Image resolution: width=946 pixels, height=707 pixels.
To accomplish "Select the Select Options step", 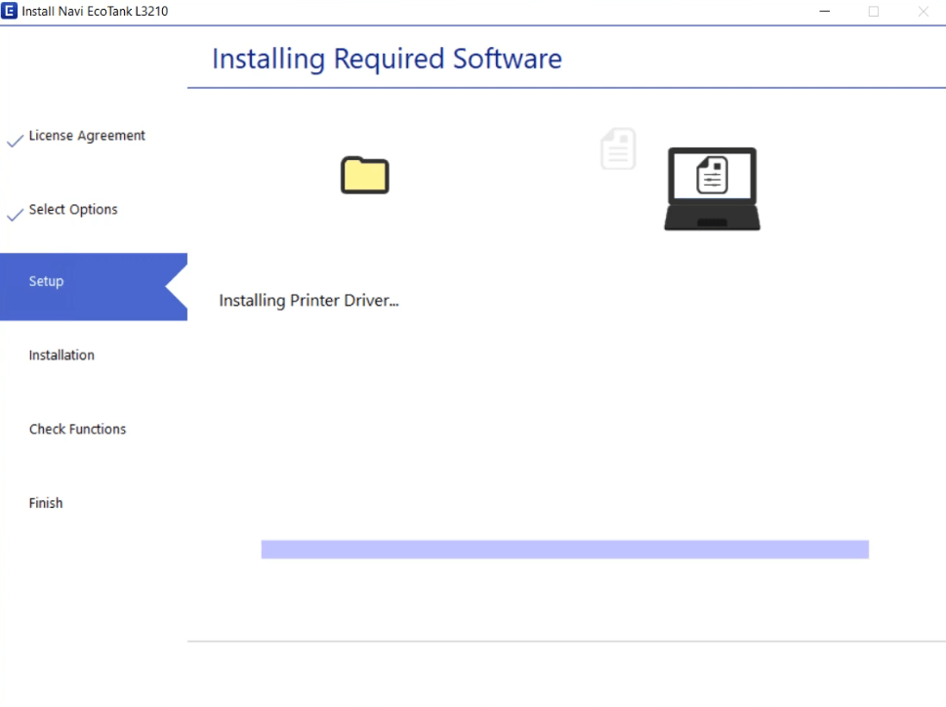I will coord(73,209).
